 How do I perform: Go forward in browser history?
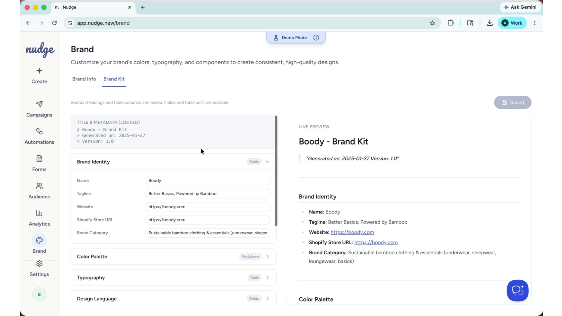41,23
